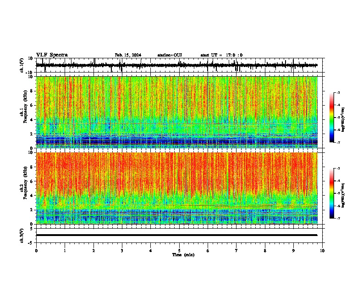This screenshot has width=363, height=281.
Task: Click the "Time (min)" axis label
Action: [x=183, y=255]
